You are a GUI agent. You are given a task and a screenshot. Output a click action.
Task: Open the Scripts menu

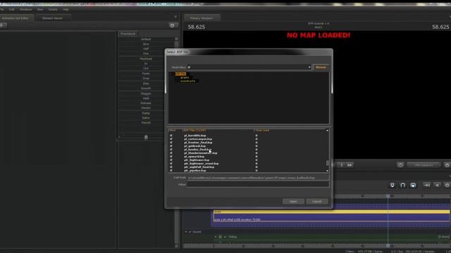53,9
